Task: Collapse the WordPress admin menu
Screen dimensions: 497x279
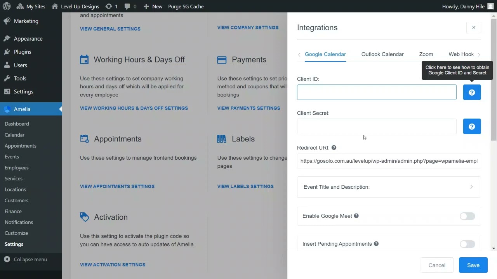Action: 26,259
